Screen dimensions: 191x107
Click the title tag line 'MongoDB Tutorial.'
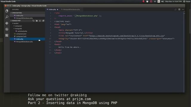tap(76, 33)
